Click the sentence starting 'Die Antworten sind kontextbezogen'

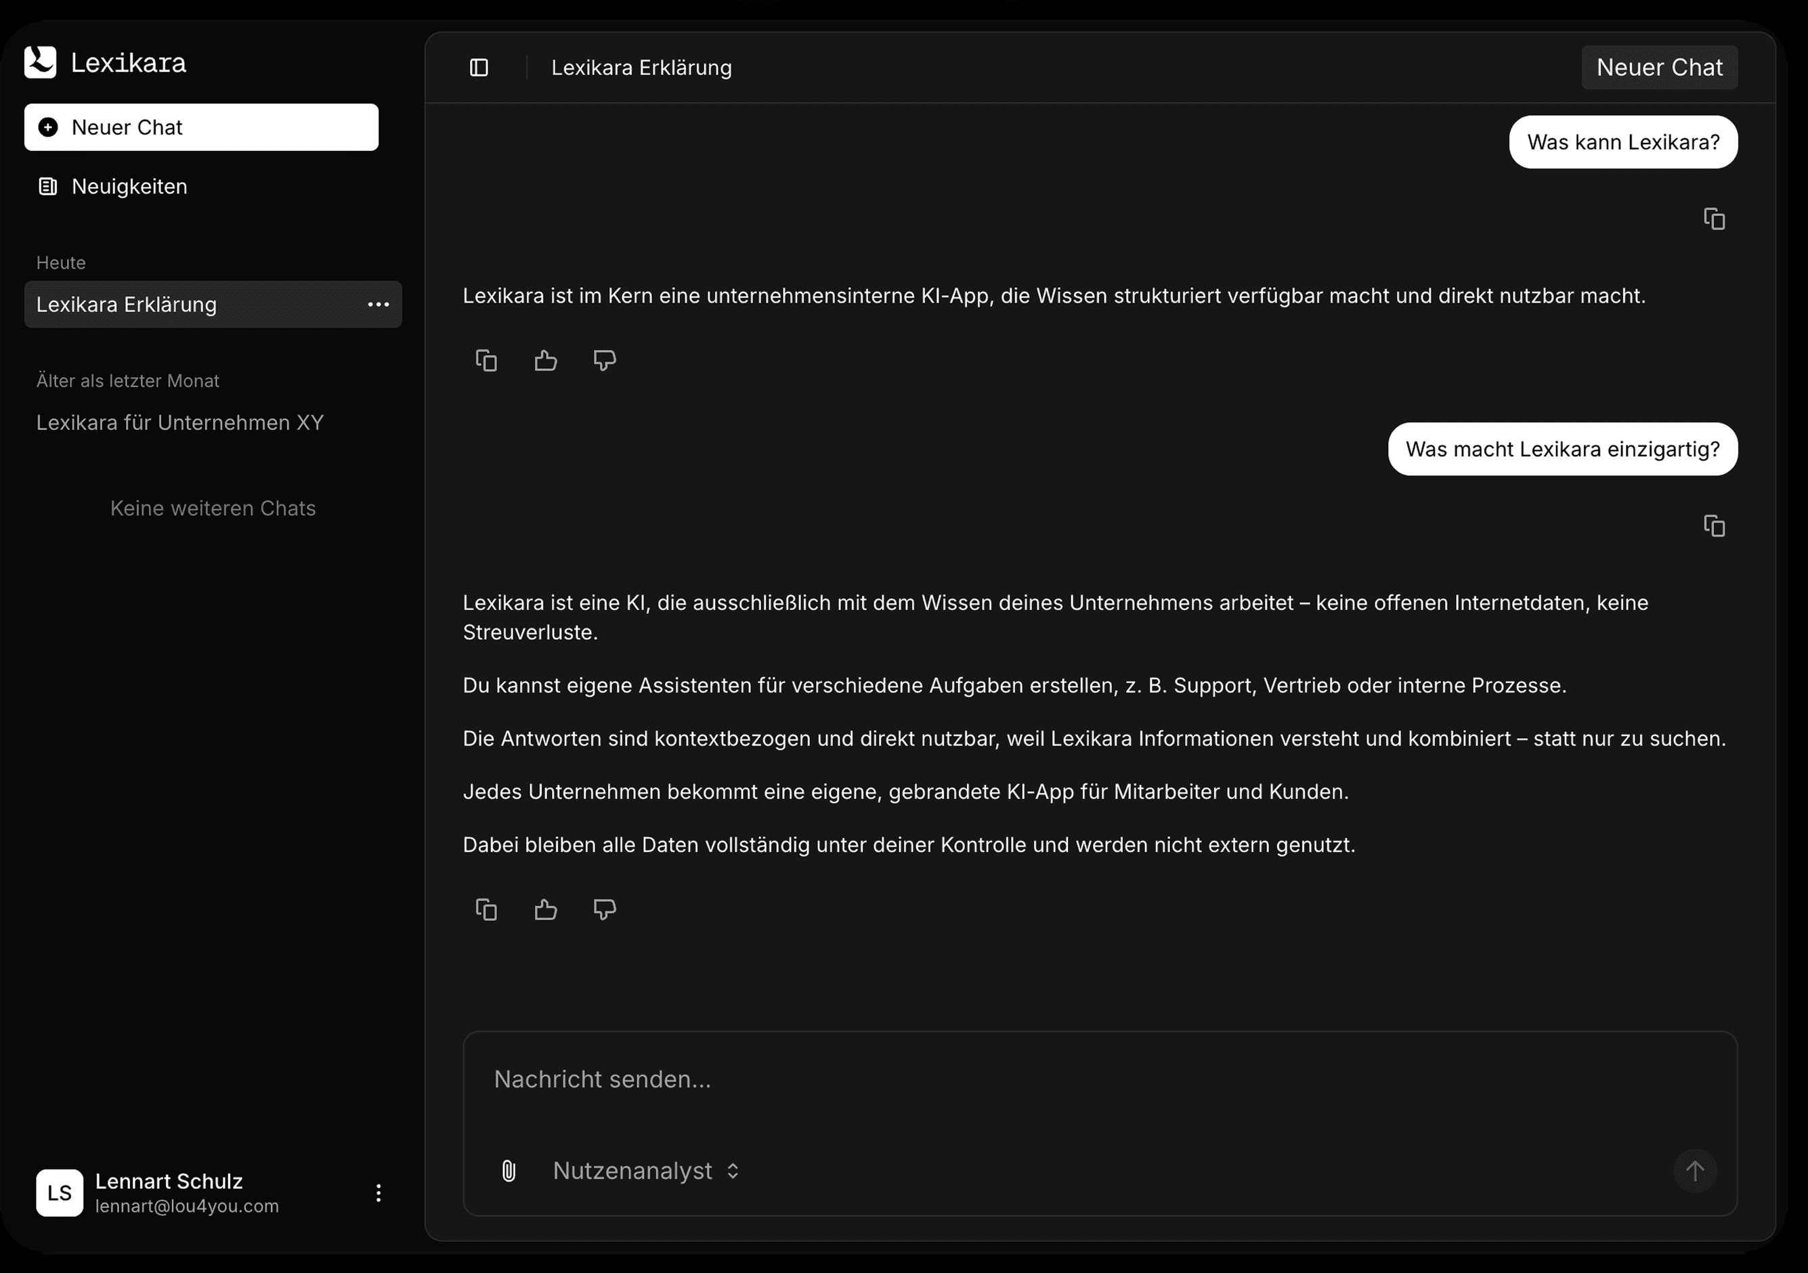pyautogui.click(x=1094, y=739)
